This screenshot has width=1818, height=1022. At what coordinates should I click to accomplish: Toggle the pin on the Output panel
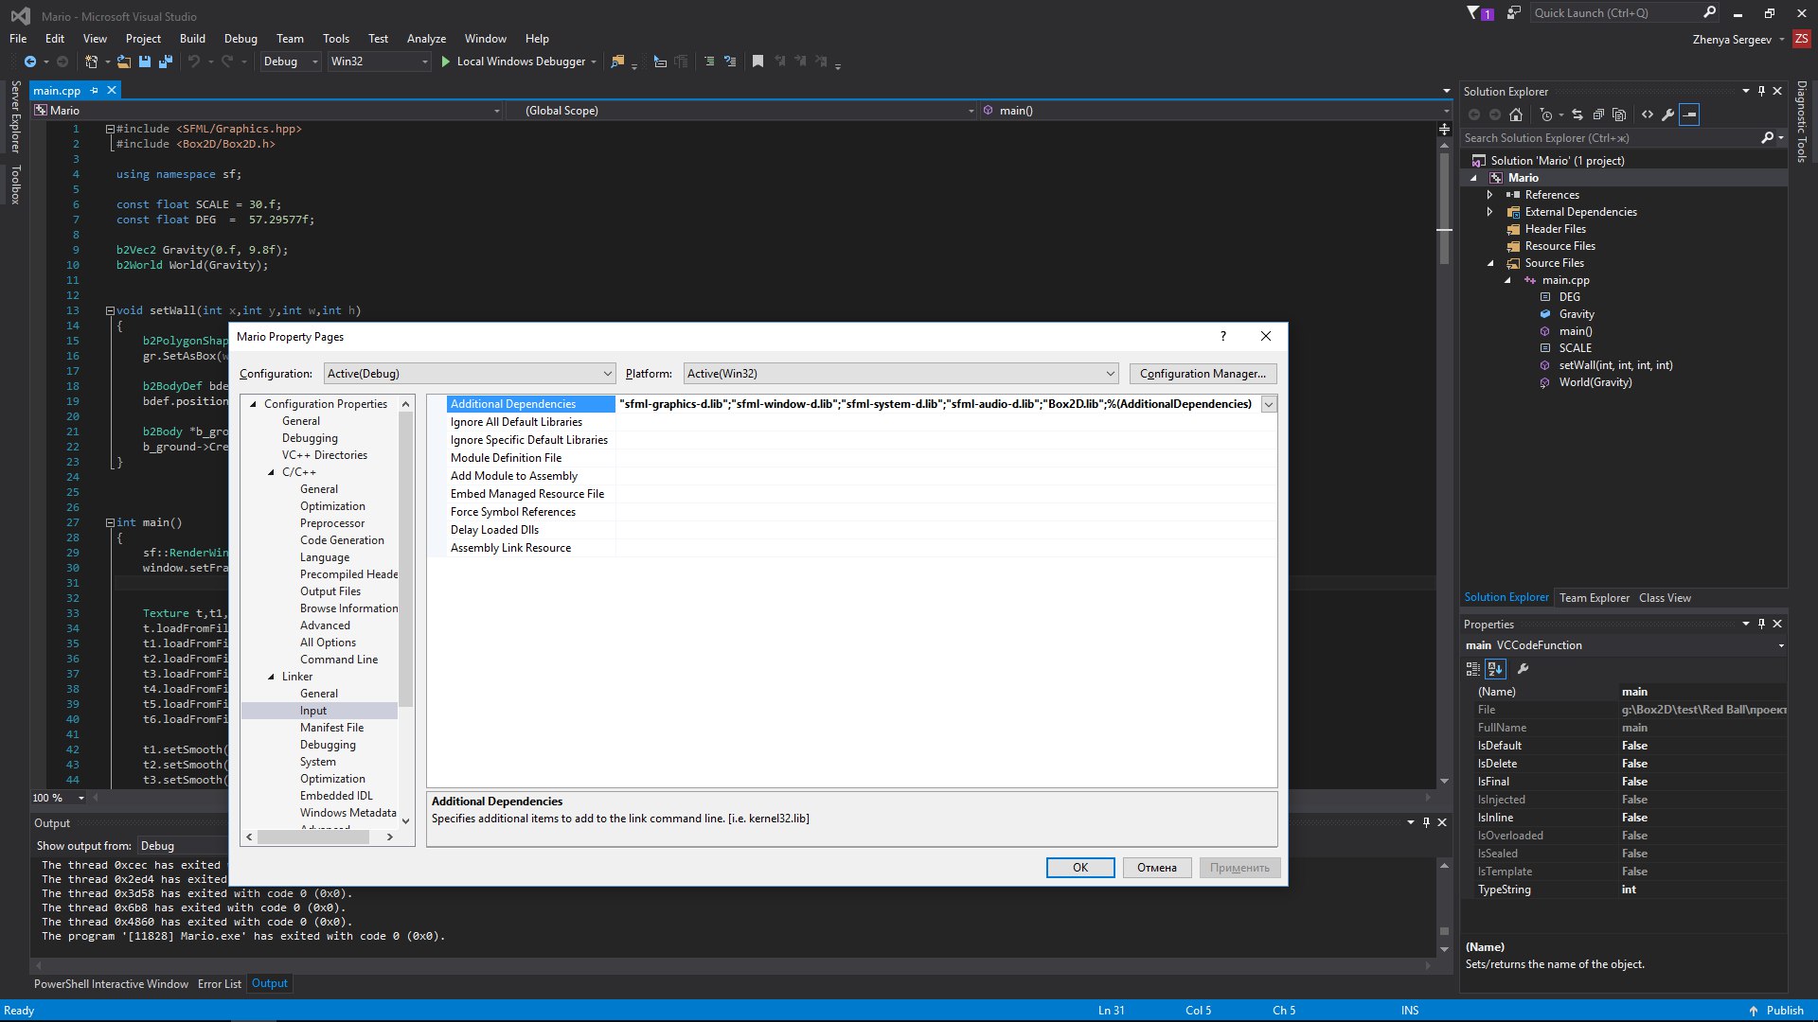tap(1426, 822)
